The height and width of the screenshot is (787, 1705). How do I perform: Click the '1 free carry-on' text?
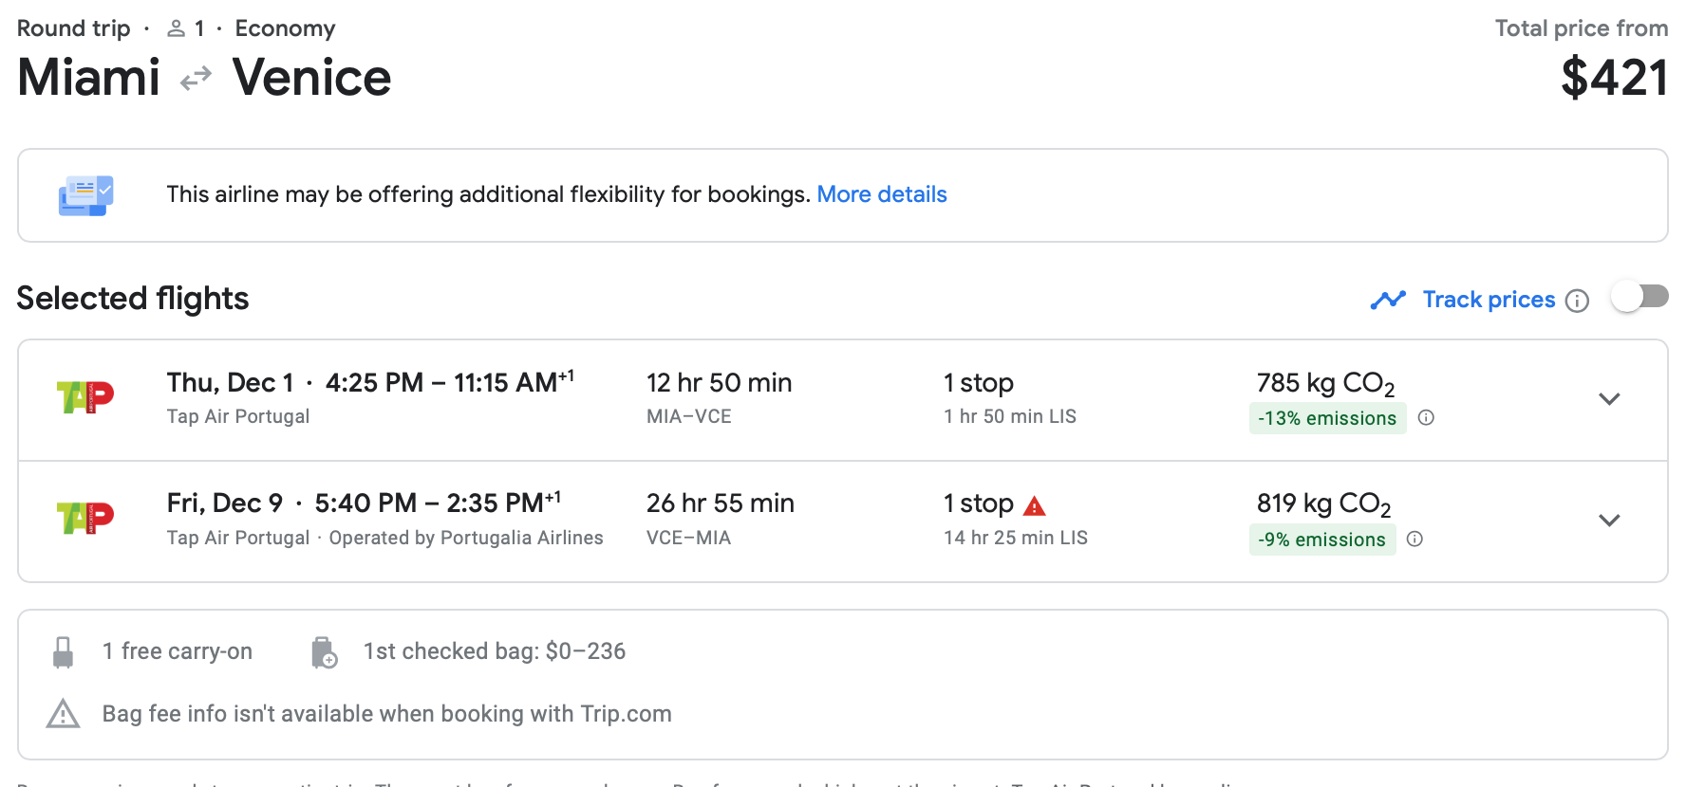(178, 651)
